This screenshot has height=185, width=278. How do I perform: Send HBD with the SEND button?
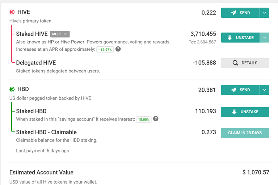(240, 90)
